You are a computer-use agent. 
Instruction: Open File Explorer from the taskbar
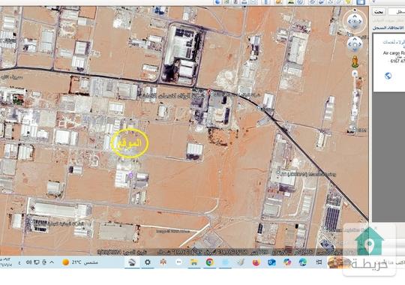(194, 262)
